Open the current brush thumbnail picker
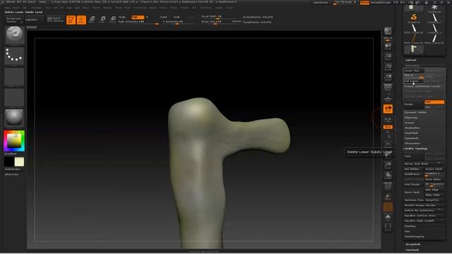The height and width of the screenshot is (254, 452). tap(14, 35)
